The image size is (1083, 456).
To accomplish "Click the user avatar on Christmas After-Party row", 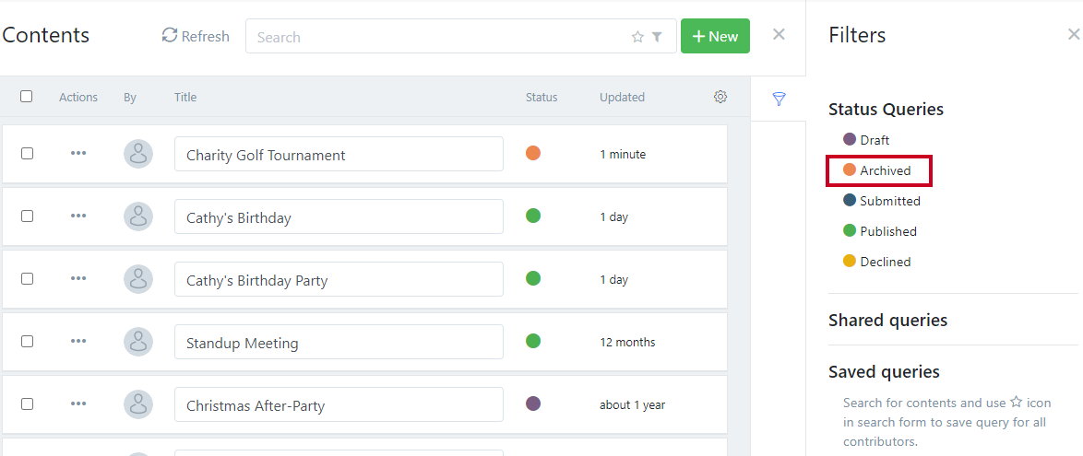I will pyautogui.click(x=138, y=404).
